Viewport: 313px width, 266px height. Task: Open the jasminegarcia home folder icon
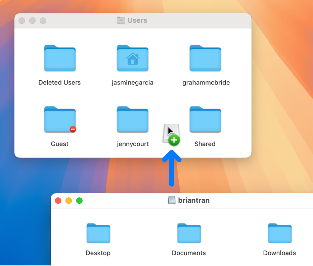(x=132, y=58)
